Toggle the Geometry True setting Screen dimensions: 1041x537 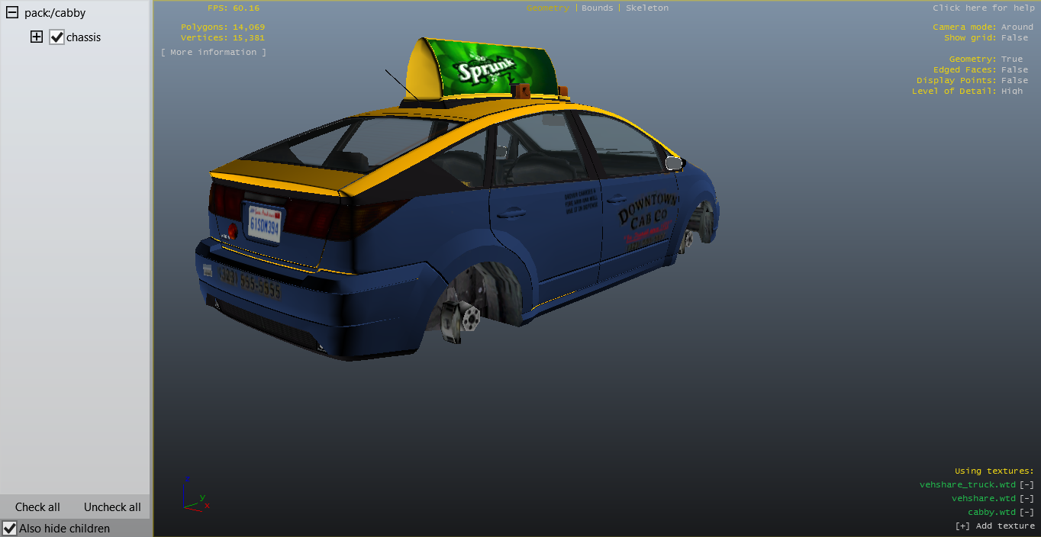point(1011,59)
